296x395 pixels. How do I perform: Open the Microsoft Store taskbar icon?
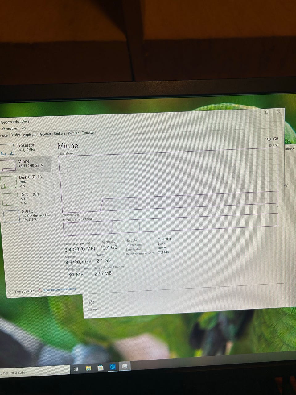(100, 368)
